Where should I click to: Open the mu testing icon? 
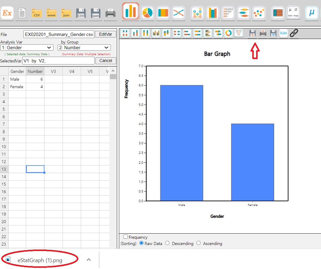tap(312, 13)
